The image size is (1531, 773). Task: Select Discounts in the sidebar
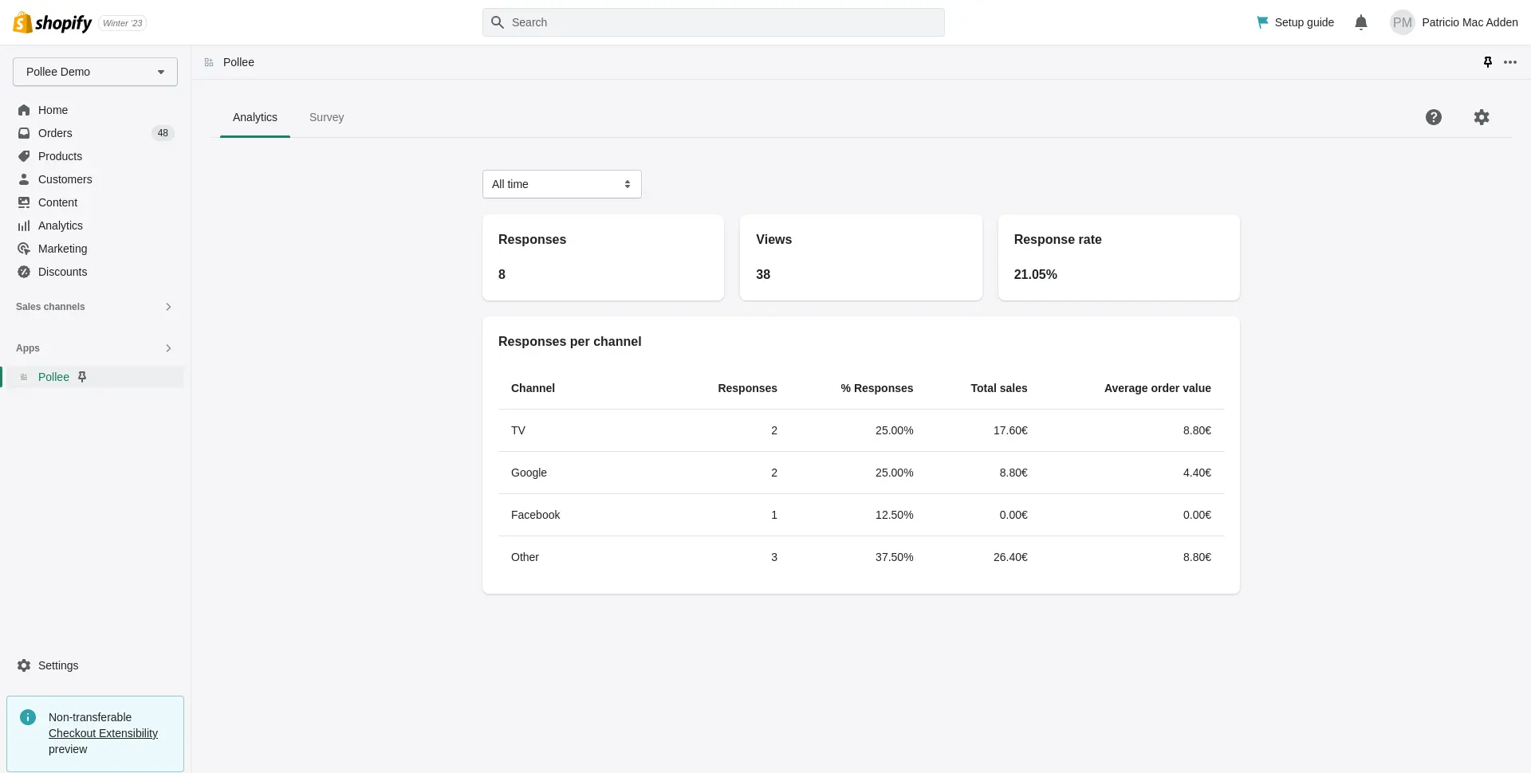click(x=62, y=272)
